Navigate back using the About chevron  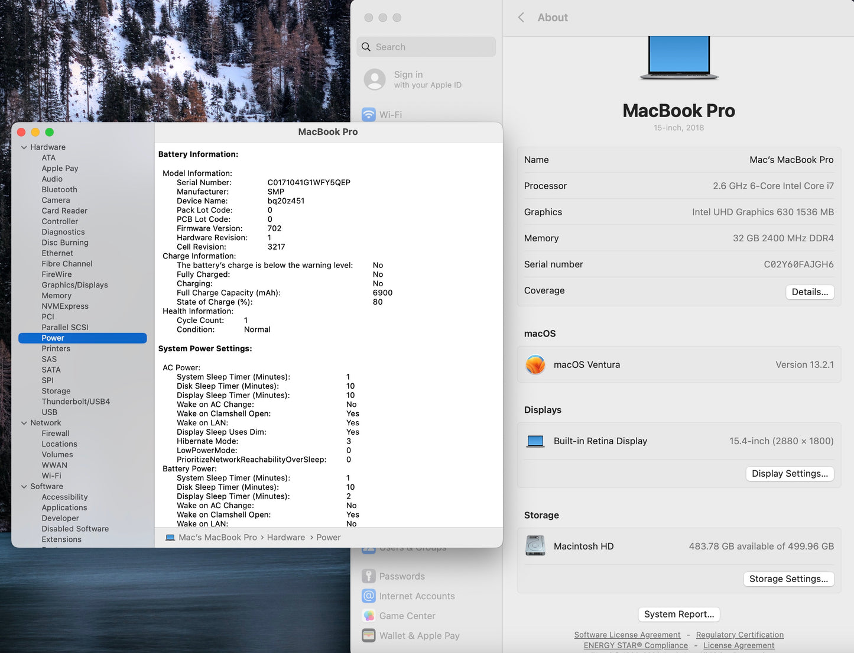point(521,18)
